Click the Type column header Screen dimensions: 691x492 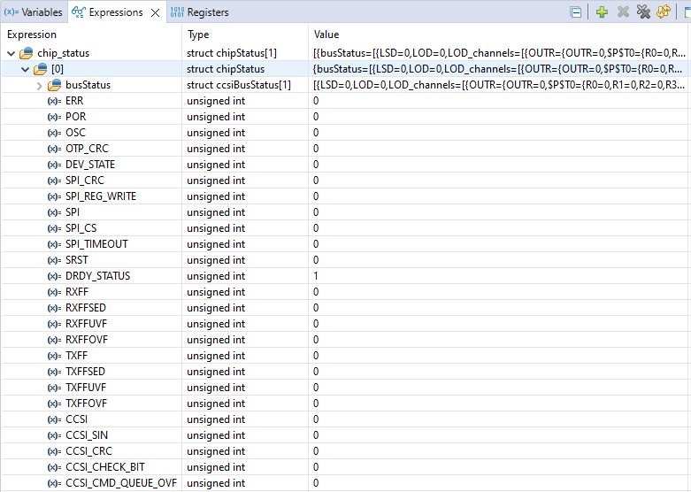pos(199,35)
